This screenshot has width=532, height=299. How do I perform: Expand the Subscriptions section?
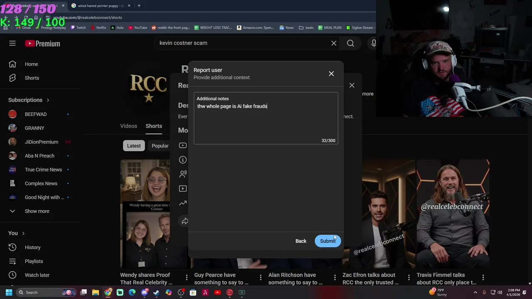29,100
